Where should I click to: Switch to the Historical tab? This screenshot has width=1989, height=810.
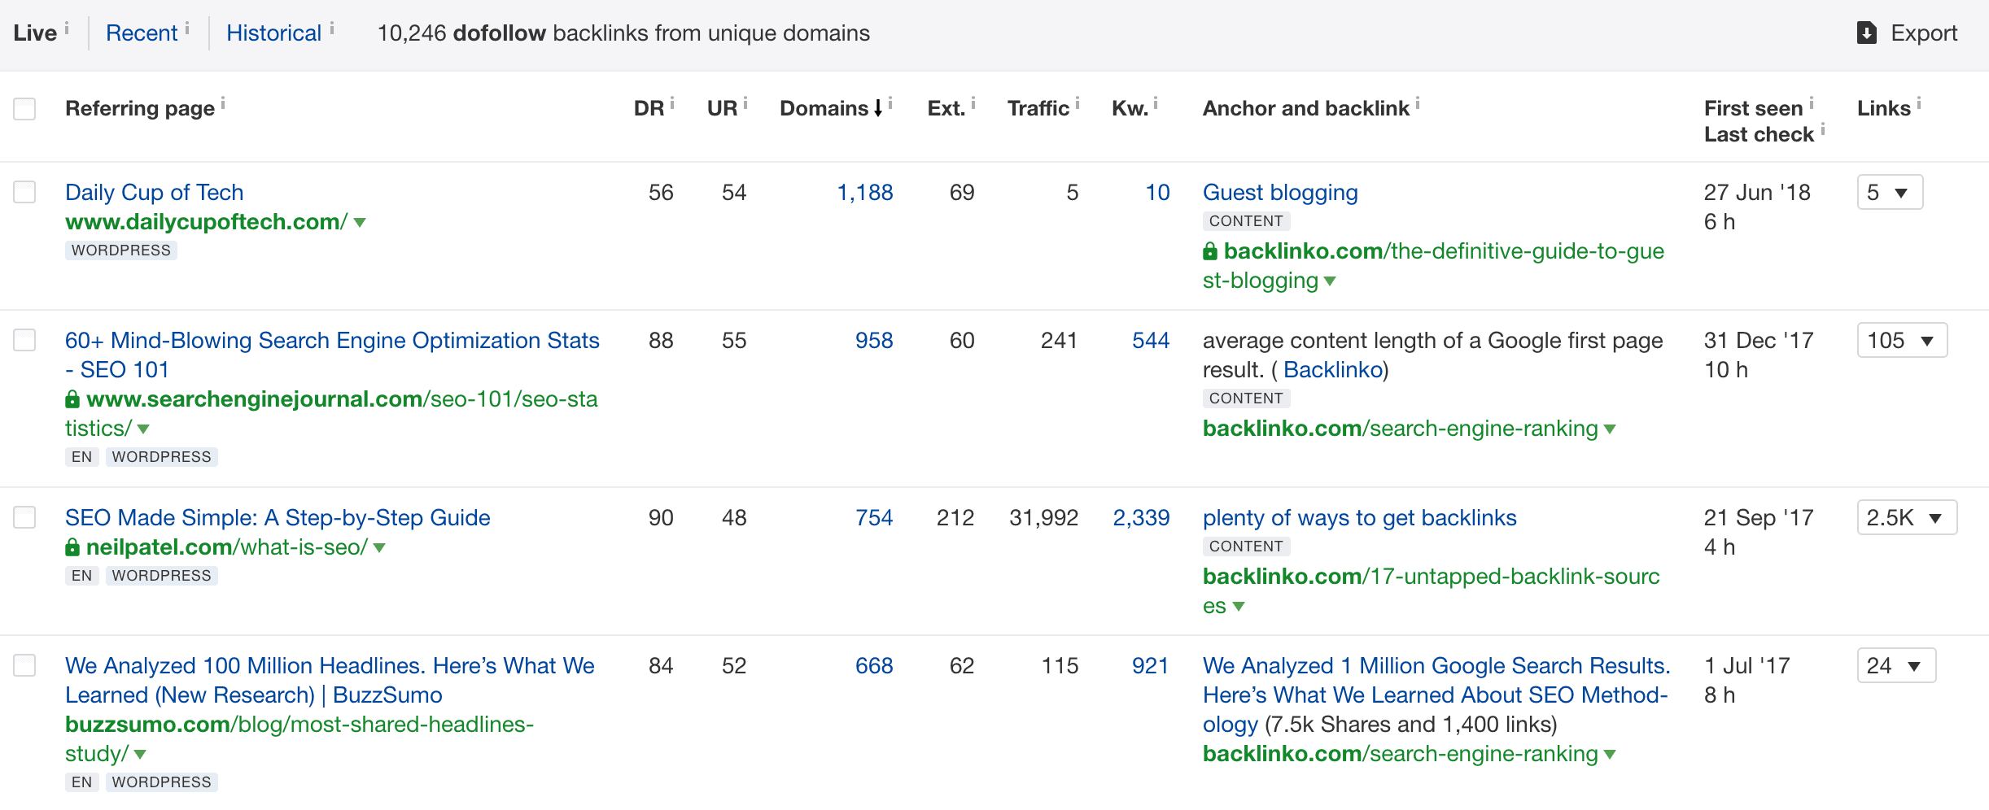[x=273, y=33]
